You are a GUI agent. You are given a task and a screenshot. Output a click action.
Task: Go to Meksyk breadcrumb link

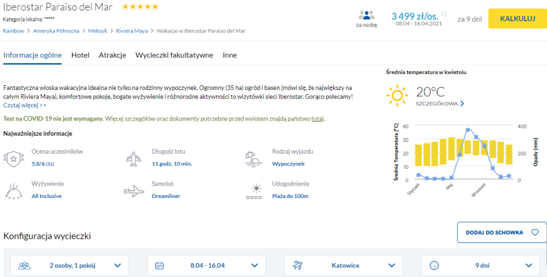pyautogui.click(x=98, y=30)
